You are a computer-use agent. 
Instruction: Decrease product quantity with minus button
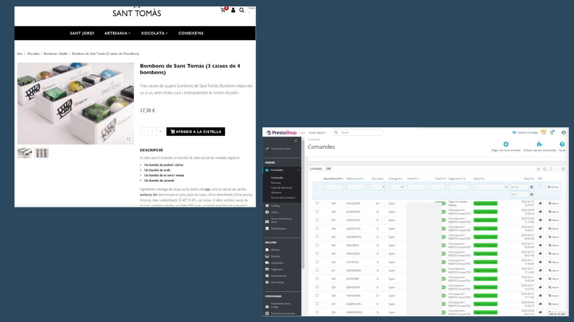pyautogui.click(x=144, y=131)
